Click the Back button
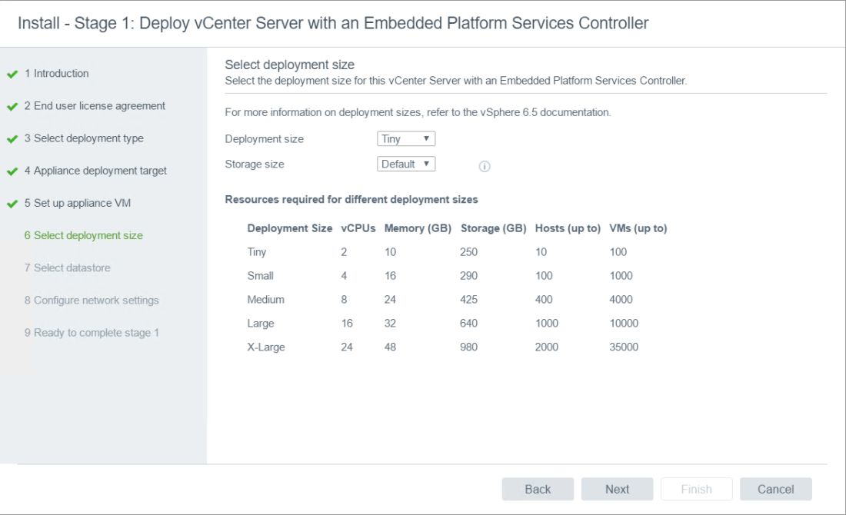846x515 pixels. pos(538,489)
